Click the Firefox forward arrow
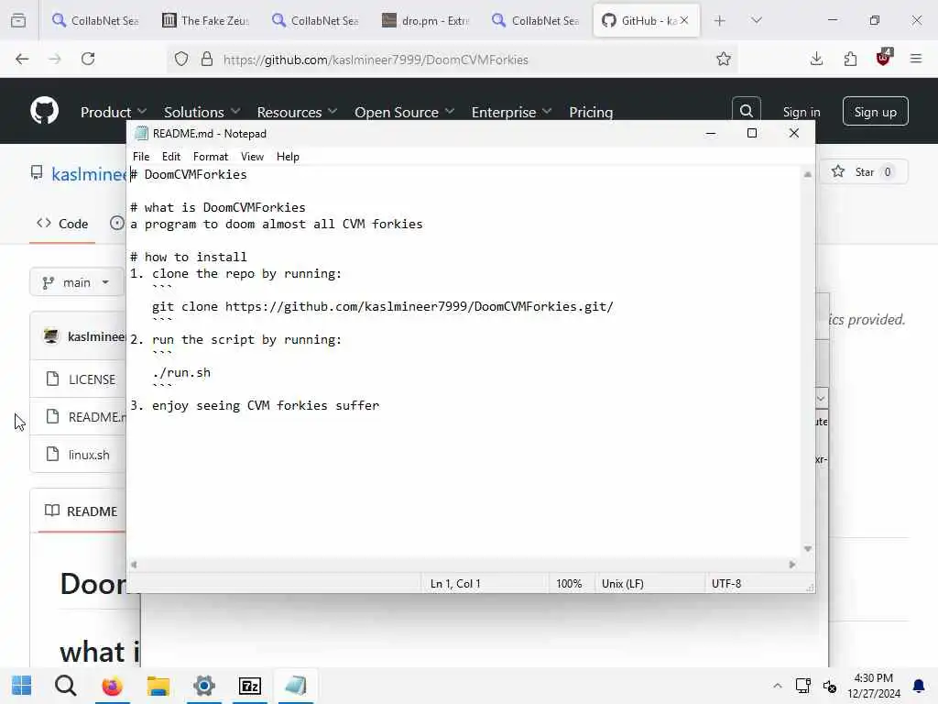This screenshot has width=938, height=704. 55,59
